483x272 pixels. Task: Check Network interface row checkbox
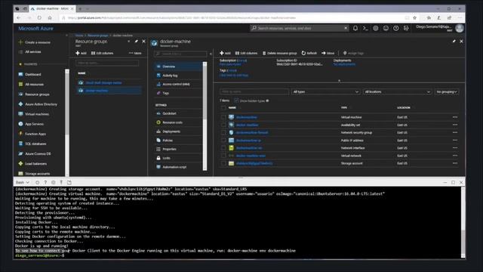(x=223, y=148)
